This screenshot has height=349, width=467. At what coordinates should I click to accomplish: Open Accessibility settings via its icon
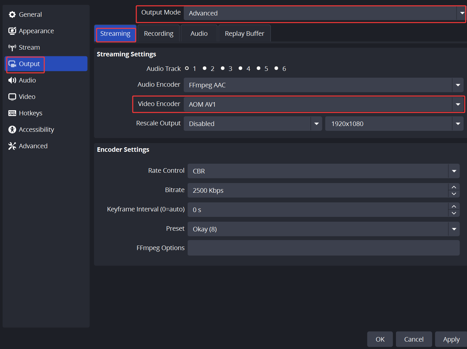pos(12,130)
